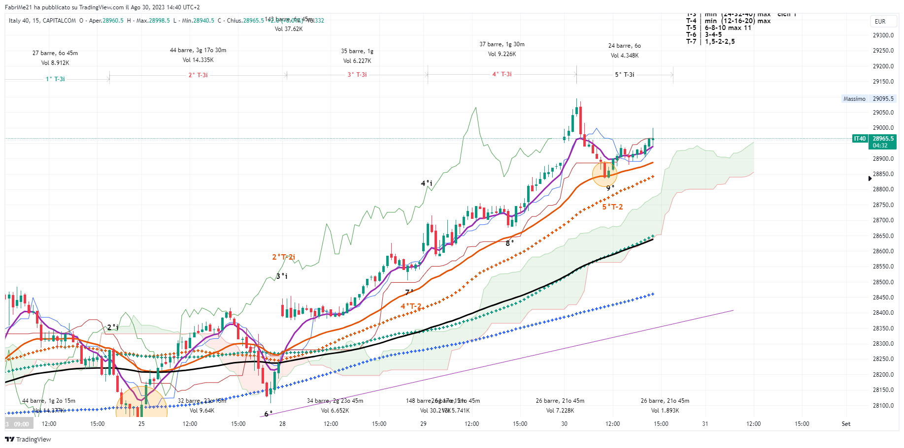Screen dimensions: 904x448
Task: Click the 'T-6 | 3-4-5' note line
Action: tap(704, 35)
